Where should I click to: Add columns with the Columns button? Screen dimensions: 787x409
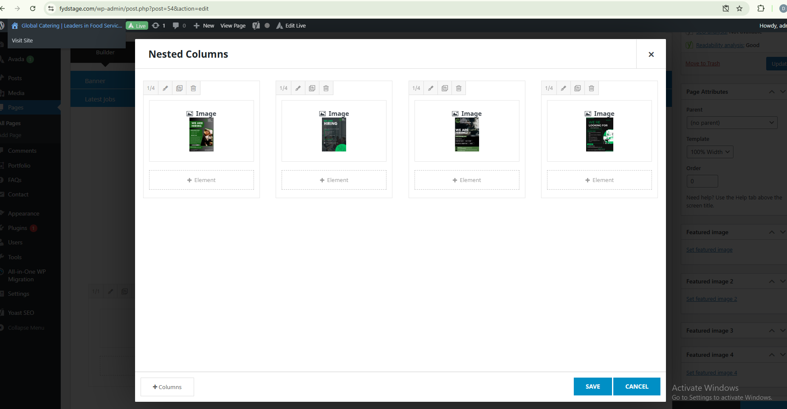[167, 387]
